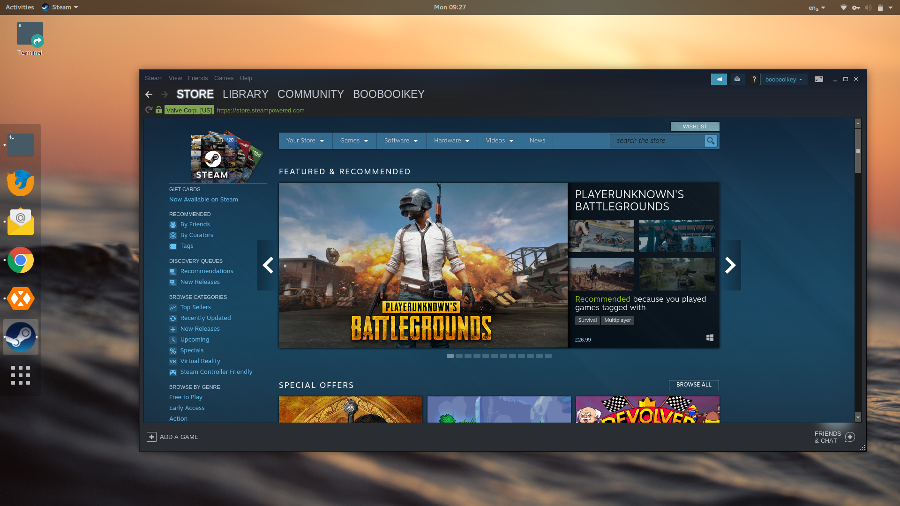Open the inbox envelope icon
Viewport: 900px width, 506px height.
click(x=737, y=79)
